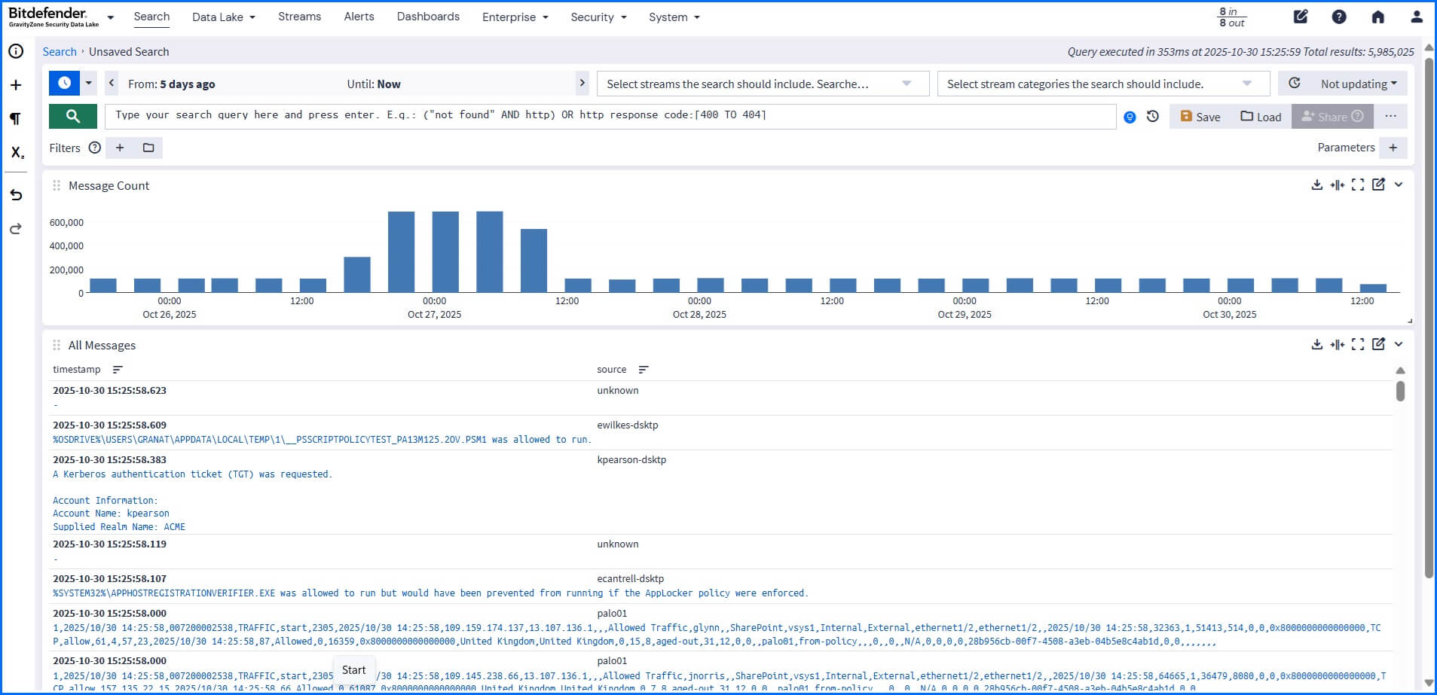Open the sidebar information panel icon
Viewport: 1437px width, 695px height.
(15, 50)
